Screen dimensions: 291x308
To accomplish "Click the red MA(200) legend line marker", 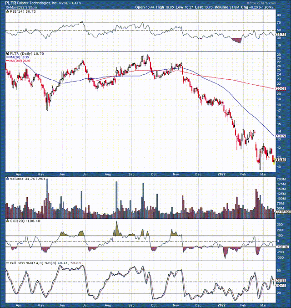I will point(8,61).
